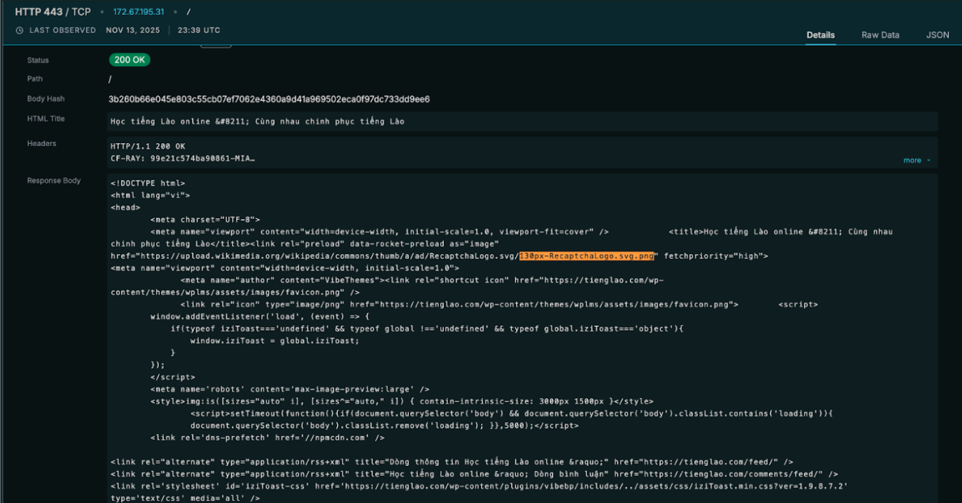Click the Details tab underline indicator
The height and width of the screenshot is (503, 962).
pyautogui.click(x=820, y=44)
